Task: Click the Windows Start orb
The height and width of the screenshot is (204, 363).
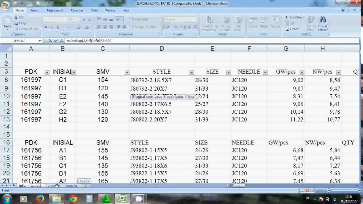Action: 7,199
